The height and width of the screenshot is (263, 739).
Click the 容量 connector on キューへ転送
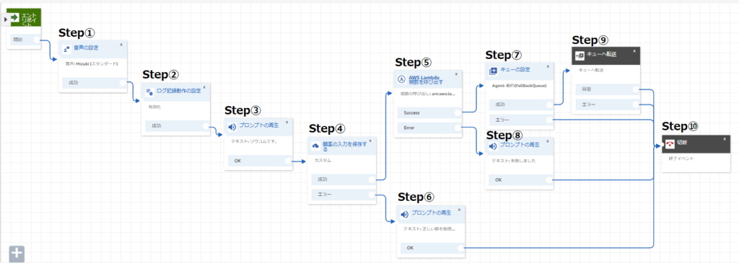point(635,89)
